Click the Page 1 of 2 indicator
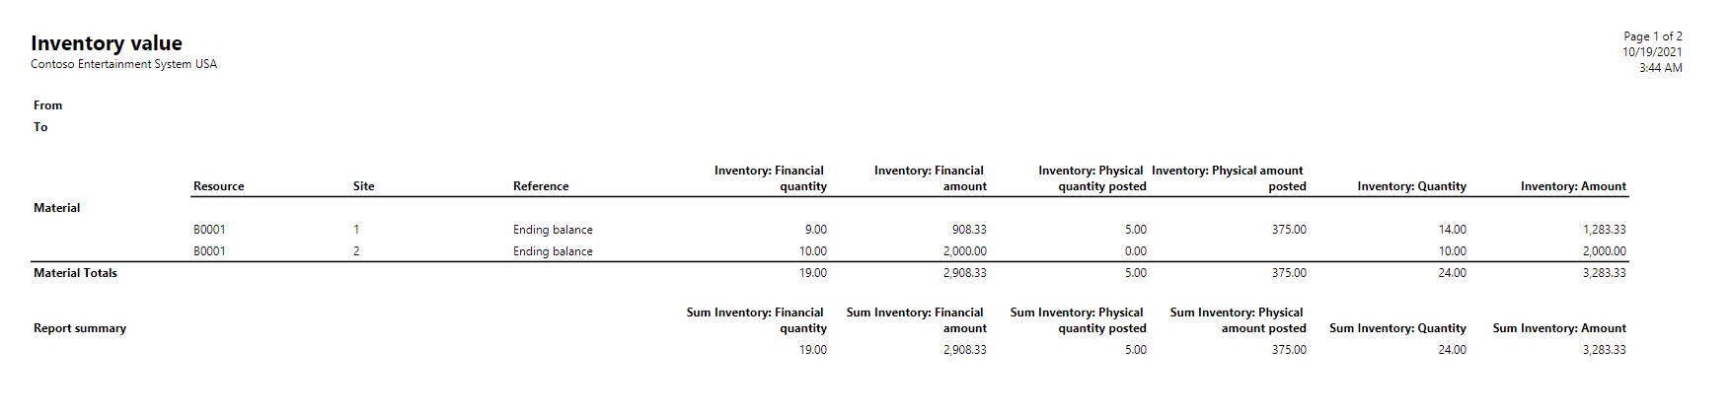Image resolution: width=1730 pixels, height=417 pixels. (1652, 36)
